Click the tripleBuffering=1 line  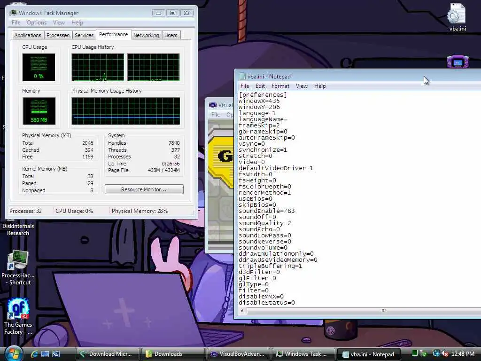[x=270, y=266]
